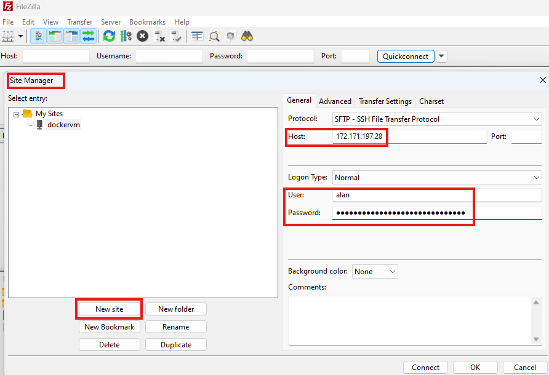Click the FileZilla logo in title bar
The image size is (549, 375).
8,6
